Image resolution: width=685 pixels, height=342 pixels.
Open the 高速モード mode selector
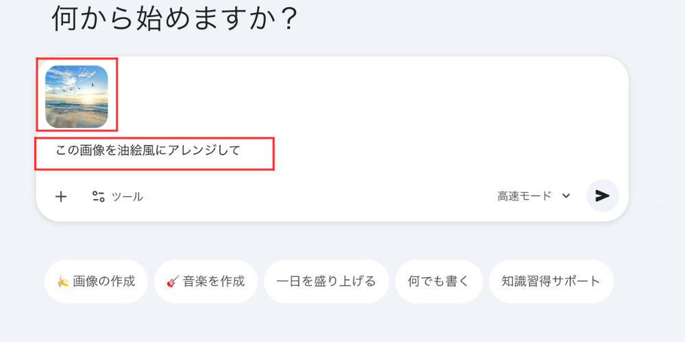coord(525,196)
